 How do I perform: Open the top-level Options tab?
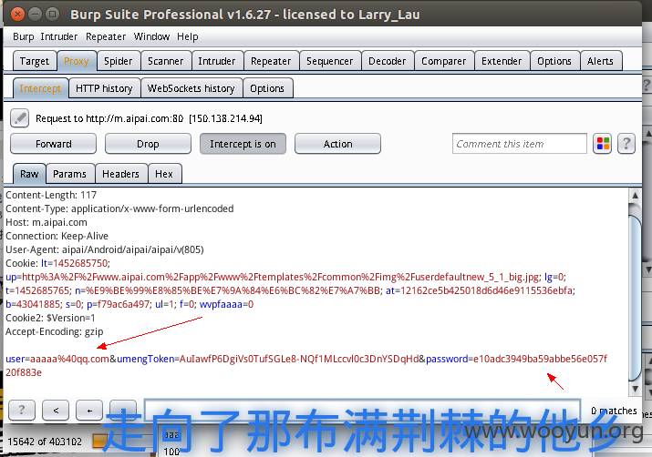pos(554,61)
